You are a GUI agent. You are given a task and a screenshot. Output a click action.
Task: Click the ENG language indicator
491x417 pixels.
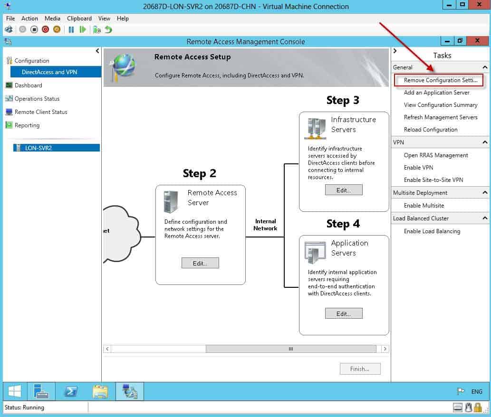pos(477,392)
